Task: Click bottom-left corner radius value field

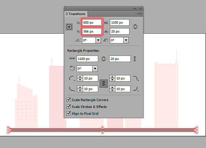Action: click(90, 89)
